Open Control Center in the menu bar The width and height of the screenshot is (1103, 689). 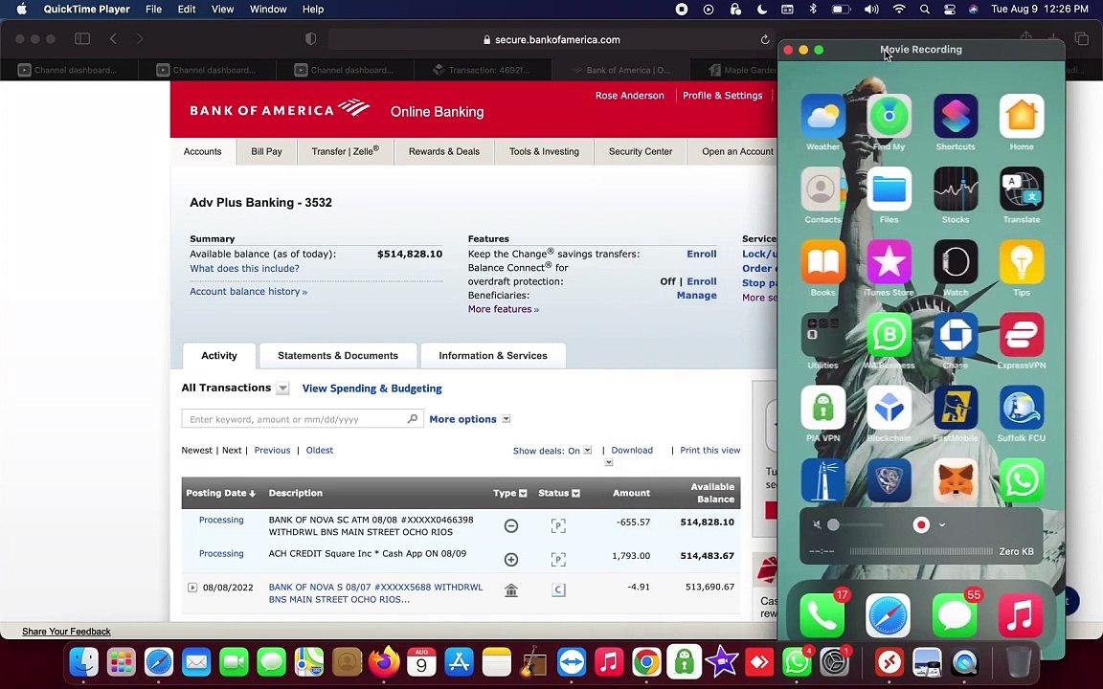click(950, 10)
